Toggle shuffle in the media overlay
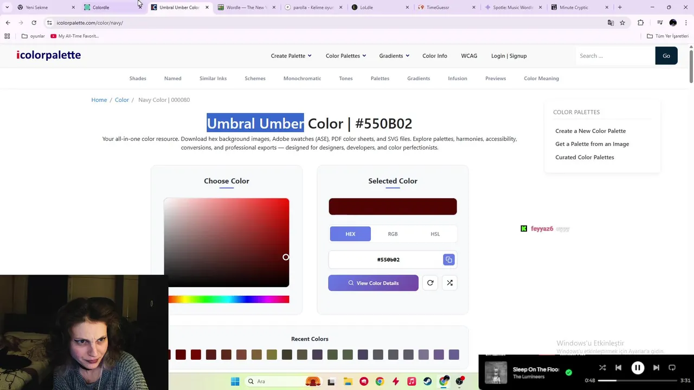694x390 pixels. click(602, 368)
